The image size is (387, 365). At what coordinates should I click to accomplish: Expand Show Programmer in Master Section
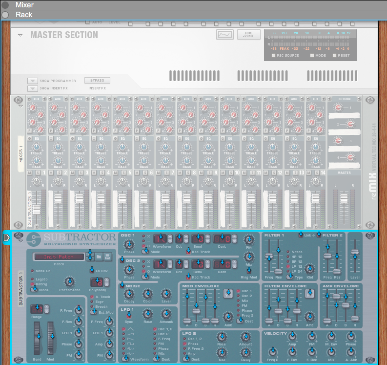[32, 81]
